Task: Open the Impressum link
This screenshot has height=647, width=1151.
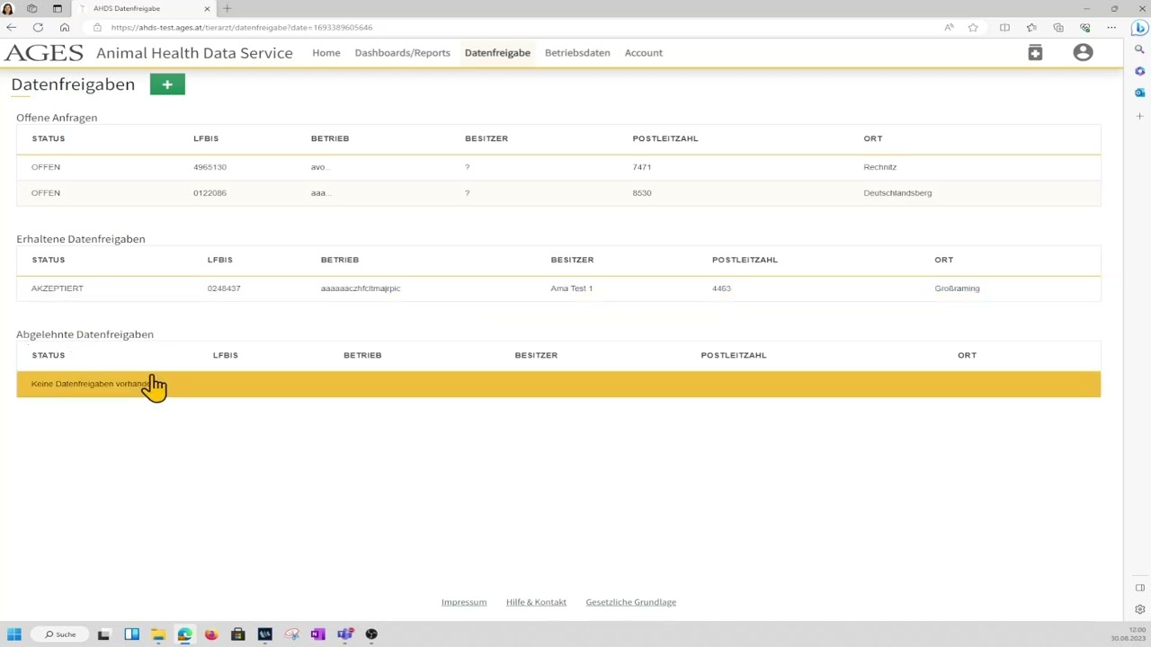Action: coord(464,602)
